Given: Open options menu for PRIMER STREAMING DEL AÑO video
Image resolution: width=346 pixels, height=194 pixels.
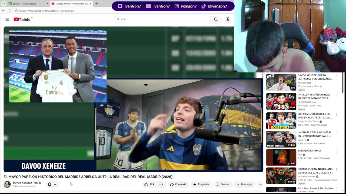Looking at the screenshot, I should click(x=337, y=170).
